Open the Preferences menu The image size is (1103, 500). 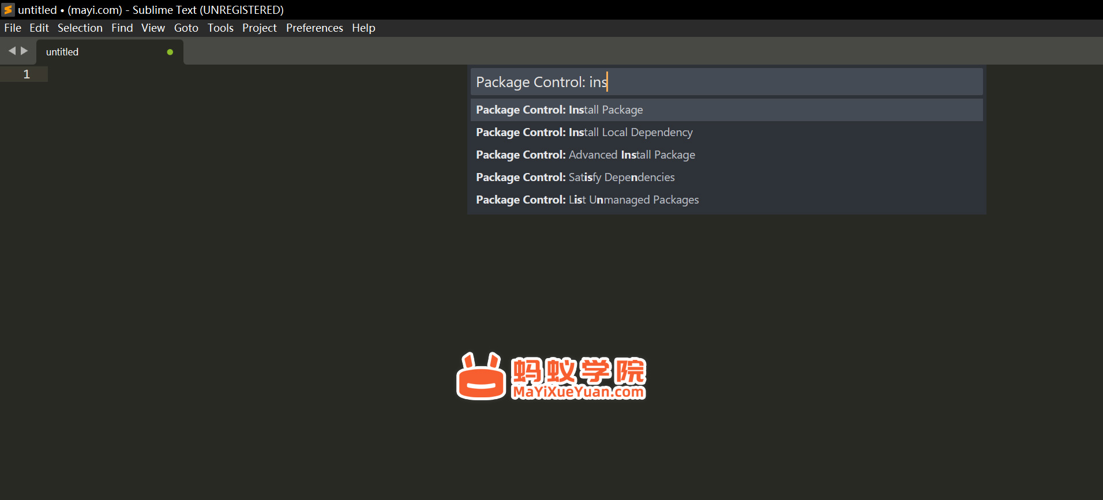(x=314, y=28)
